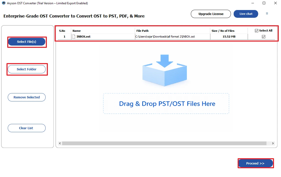Image resolution: width=281 pixels, height=177 pixels.
Task: Click the 15.52 MB size cell
Action: click(229, 37)
